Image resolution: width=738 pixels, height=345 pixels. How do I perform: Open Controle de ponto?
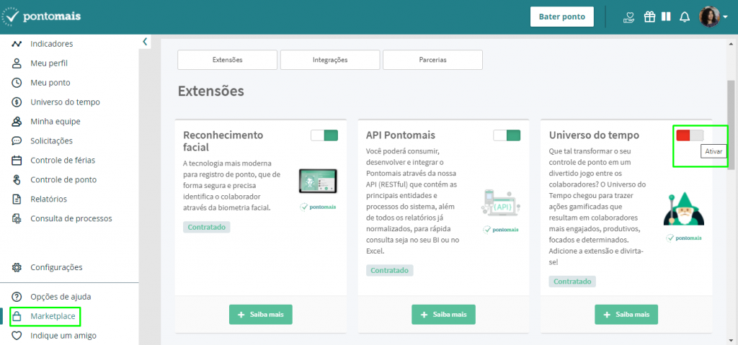click(x=63, y=180)
